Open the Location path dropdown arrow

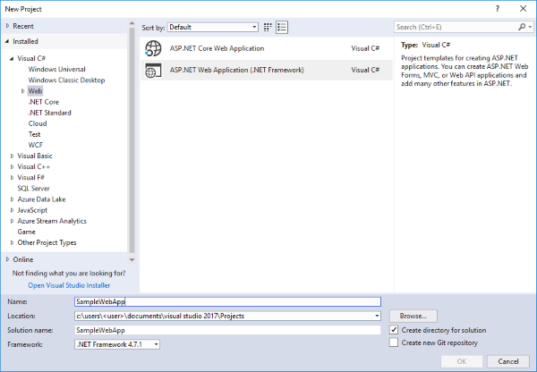(377, 316)
